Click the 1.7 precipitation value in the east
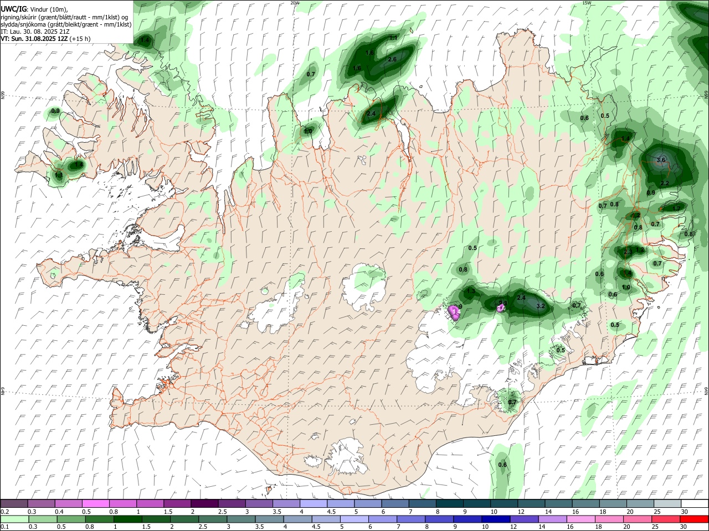Image resolution: width=709 pixels, height=531 pixels. tap(676, 209)
